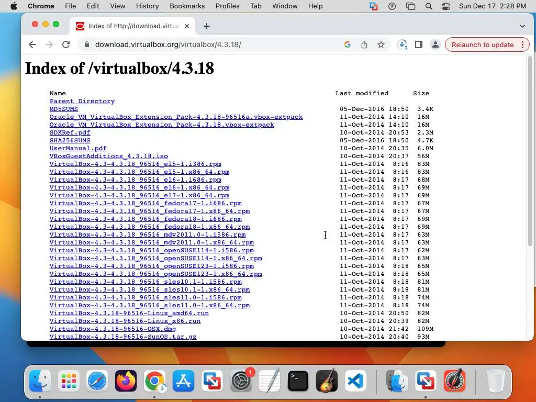Open SDKRef.pdf link
This screenshot has height=402, width=536.
(70, 132)
